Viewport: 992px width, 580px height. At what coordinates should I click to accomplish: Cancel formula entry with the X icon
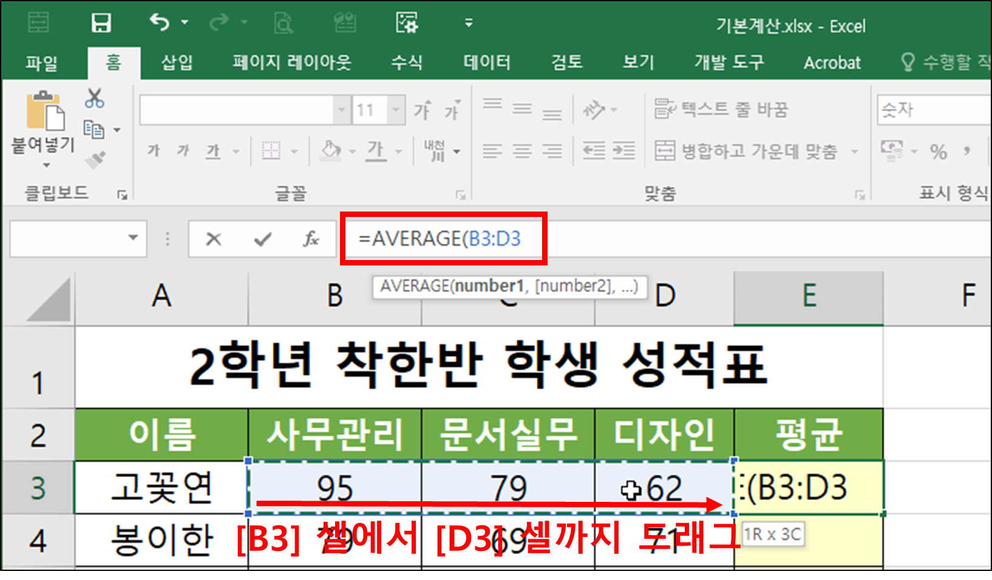click(x=214, y=239)
